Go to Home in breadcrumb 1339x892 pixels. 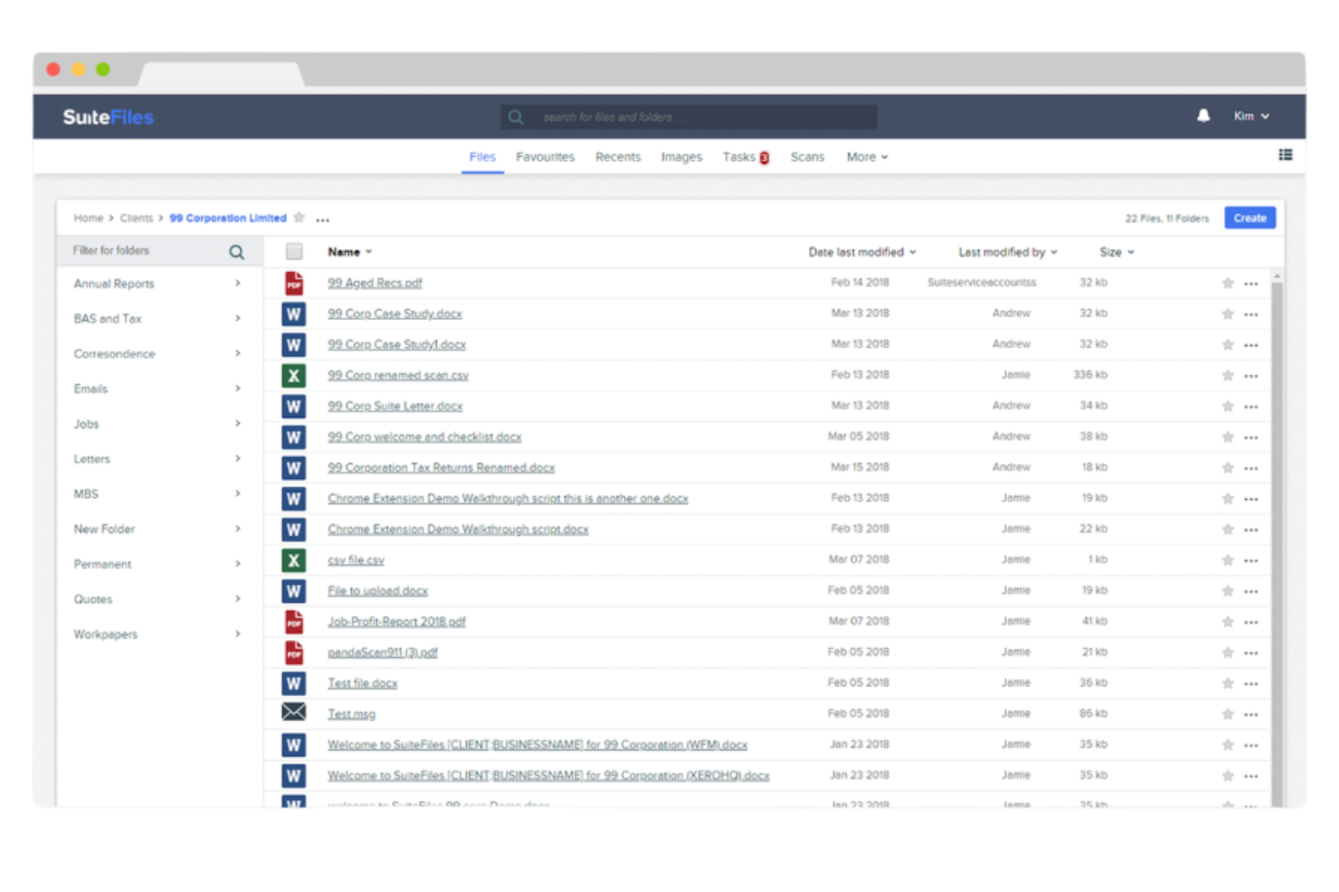coord(89,218)
